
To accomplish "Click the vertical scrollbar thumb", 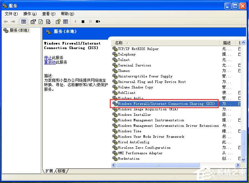I will pos(243,143).
